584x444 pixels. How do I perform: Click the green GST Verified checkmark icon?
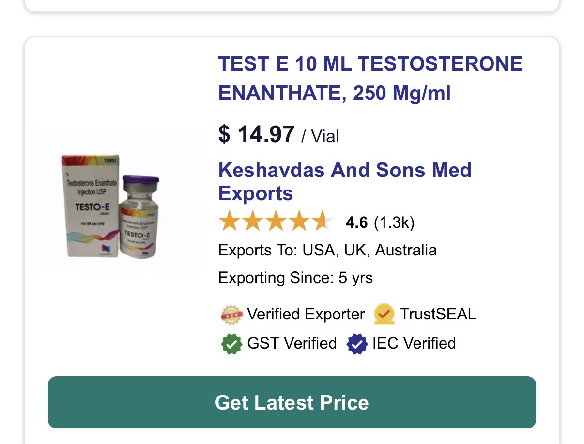[x=231, y=344]
